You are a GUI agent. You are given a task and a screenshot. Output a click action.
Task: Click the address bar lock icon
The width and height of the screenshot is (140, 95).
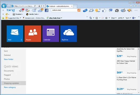pos(39,6)
